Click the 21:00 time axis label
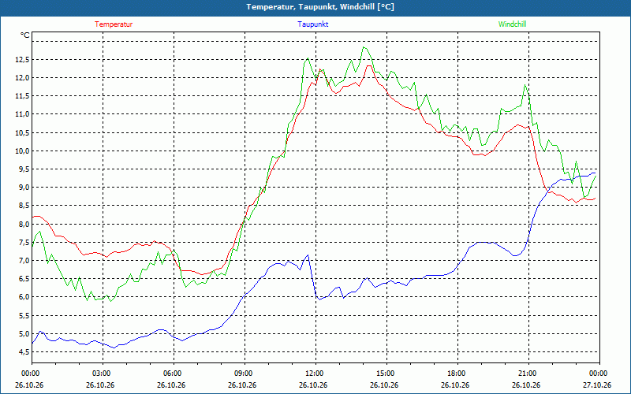 [x=528, y=374]
